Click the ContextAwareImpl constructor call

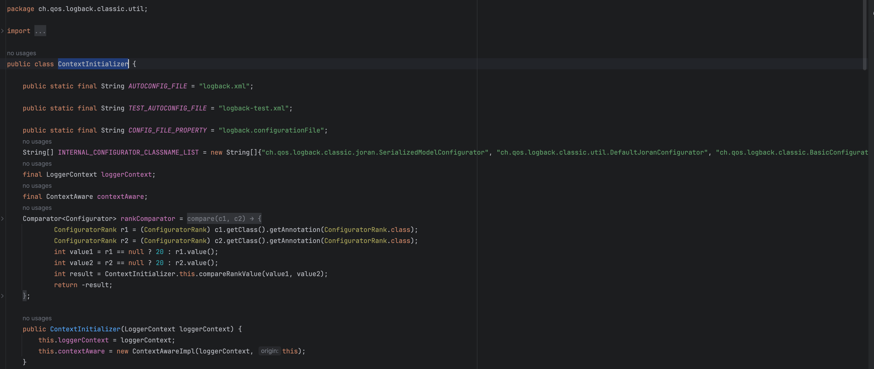click(x=164, y=351)
